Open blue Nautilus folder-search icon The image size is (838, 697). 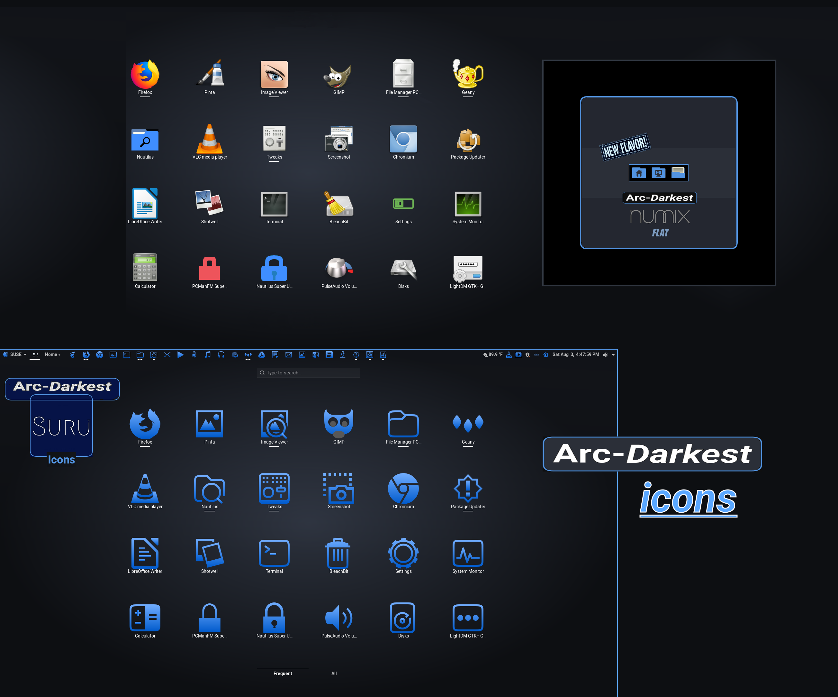[x=210, y=488]
